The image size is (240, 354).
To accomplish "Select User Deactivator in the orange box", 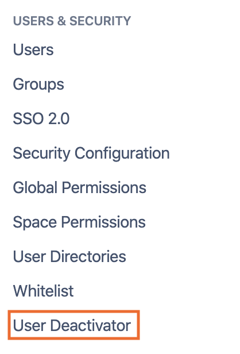I will 72,325.
